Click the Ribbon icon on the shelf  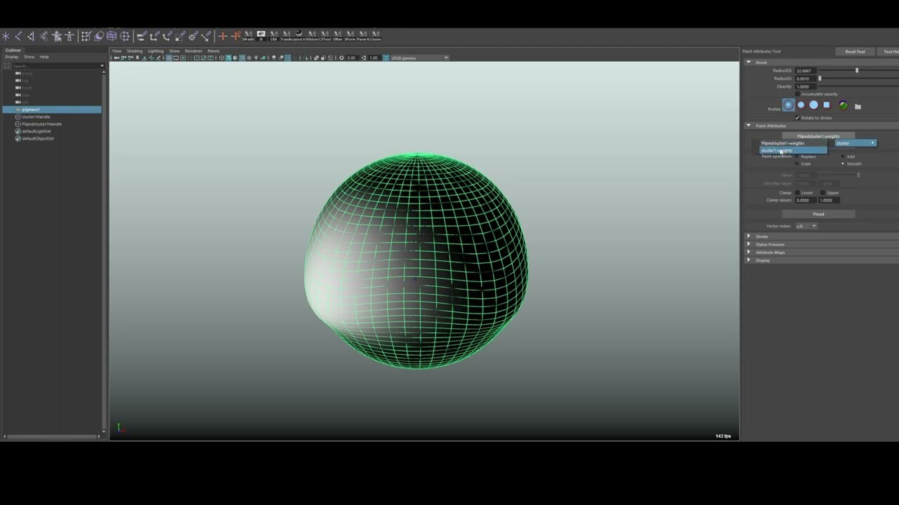[x=312, y=35]
